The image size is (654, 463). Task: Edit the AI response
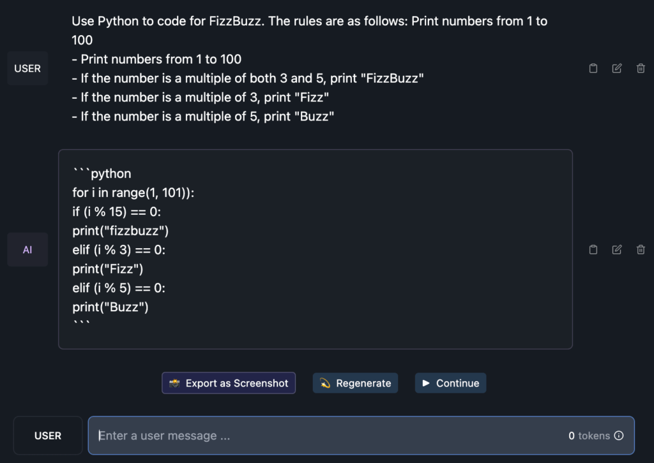tap(617, 250)
